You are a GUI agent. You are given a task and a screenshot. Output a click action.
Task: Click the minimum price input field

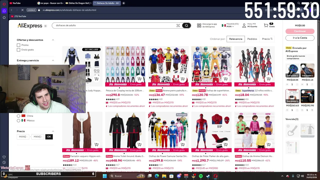(23, 137)
